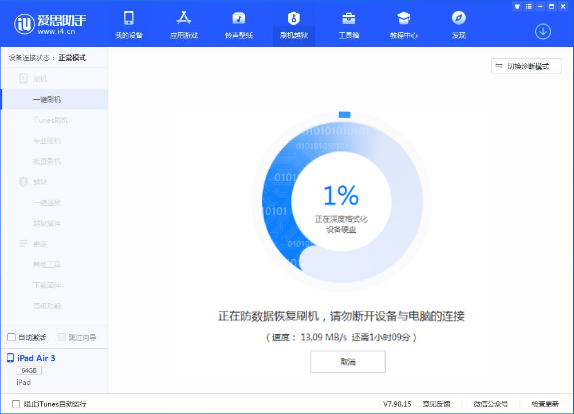Select the 应用游戏 apps and games icon
Viewport: 574px width, 414px height.
coord(183,25)
